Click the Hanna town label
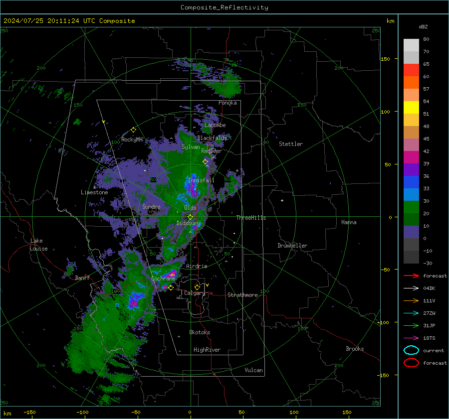Viewport: 449px width, 419px height. tap(349, 222)
